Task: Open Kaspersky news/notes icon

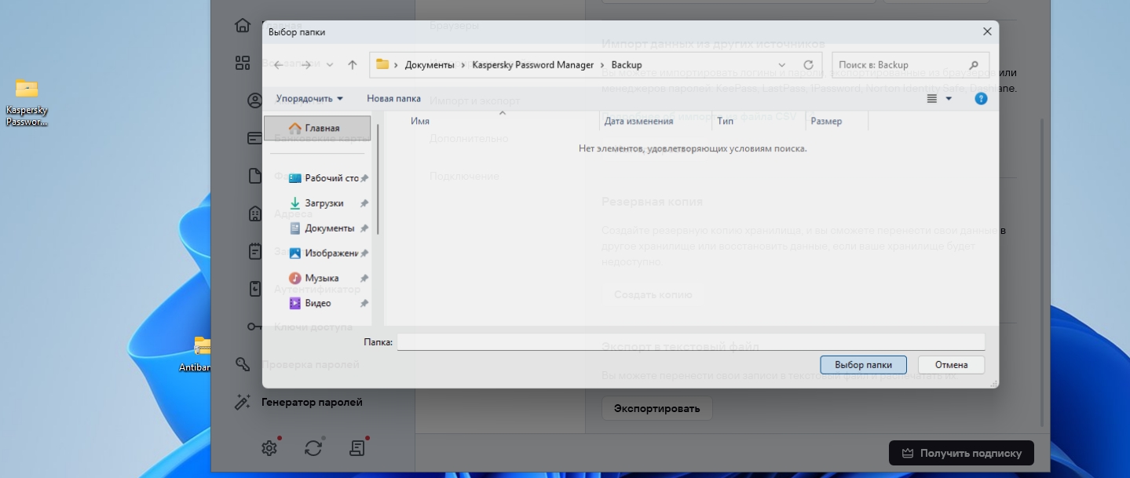Action: [x=357, y=447]
